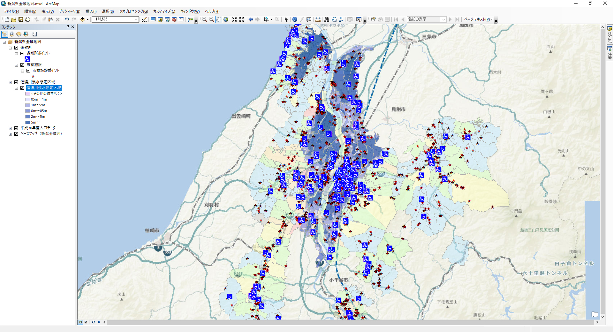613x332 pixels.
Task: Select the Zoom In tool
Action: [204, 19]
